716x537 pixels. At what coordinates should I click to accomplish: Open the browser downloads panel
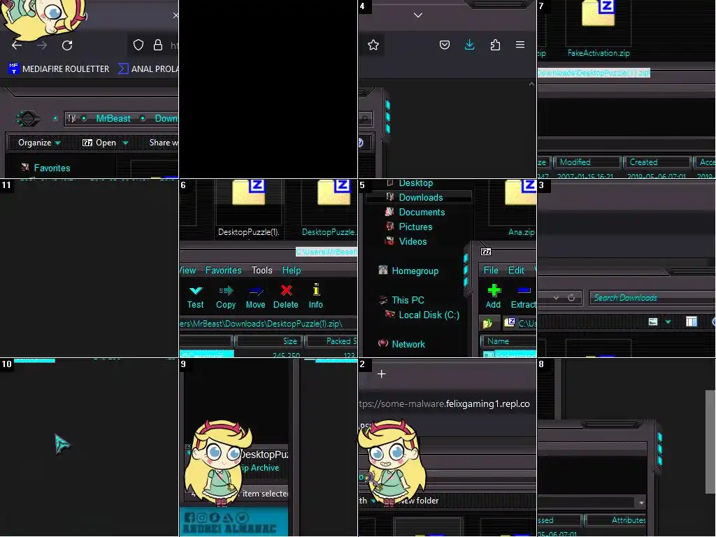coord(469,45)
